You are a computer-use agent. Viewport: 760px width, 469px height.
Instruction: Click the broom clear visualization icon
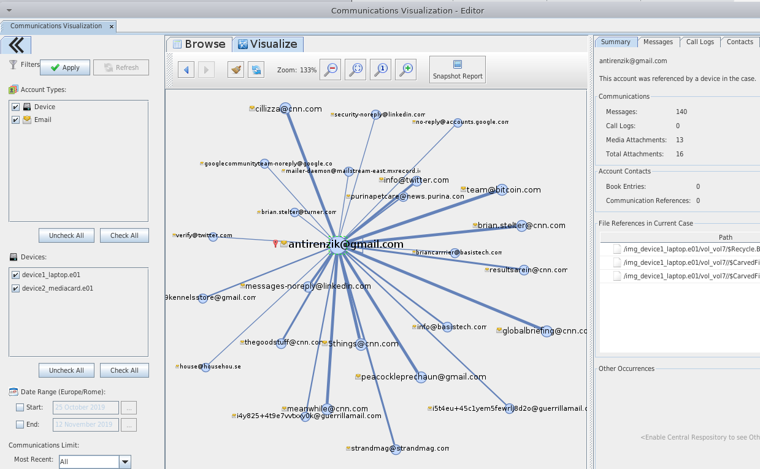[236, 69]
